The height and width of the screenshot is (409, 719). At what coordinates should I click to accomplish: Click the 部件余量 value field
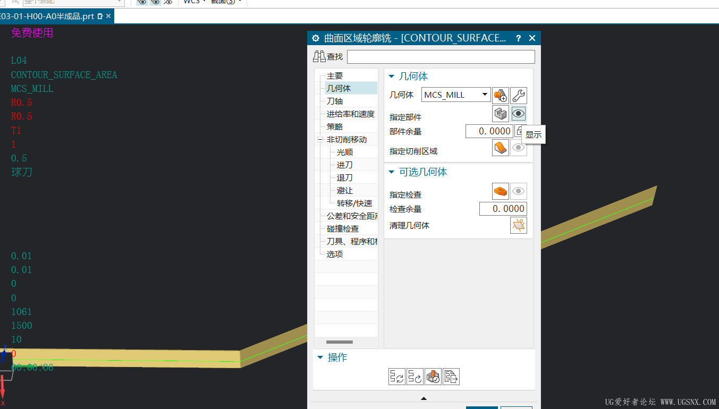[x=489, y=131]
